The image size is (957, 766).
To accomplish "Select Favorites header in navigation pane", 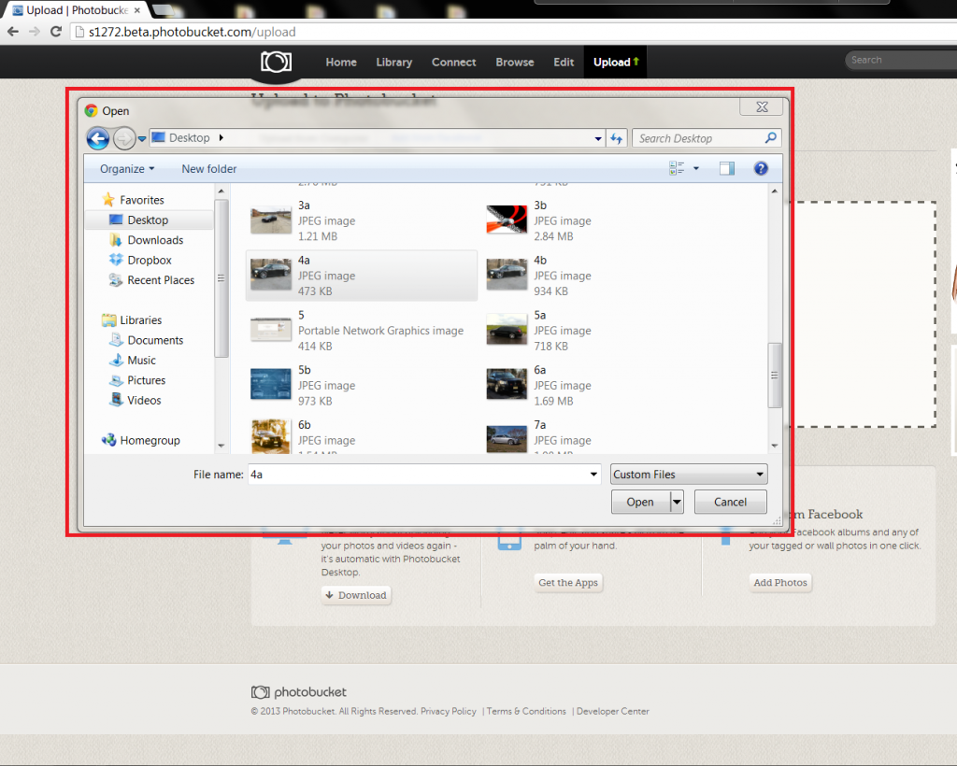I will coord(142,200).
